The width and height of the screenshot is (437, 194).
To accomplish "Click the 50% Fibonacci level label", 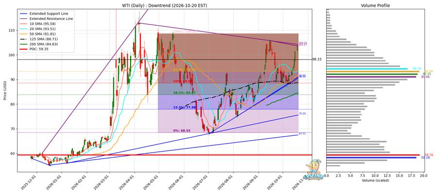I will point(183,81).
